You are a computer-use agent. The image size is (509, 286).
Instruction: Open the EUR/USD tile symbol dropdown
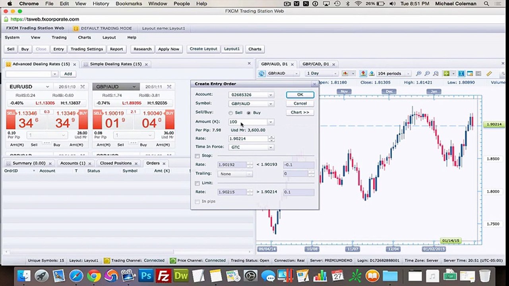tap(47, 87)
